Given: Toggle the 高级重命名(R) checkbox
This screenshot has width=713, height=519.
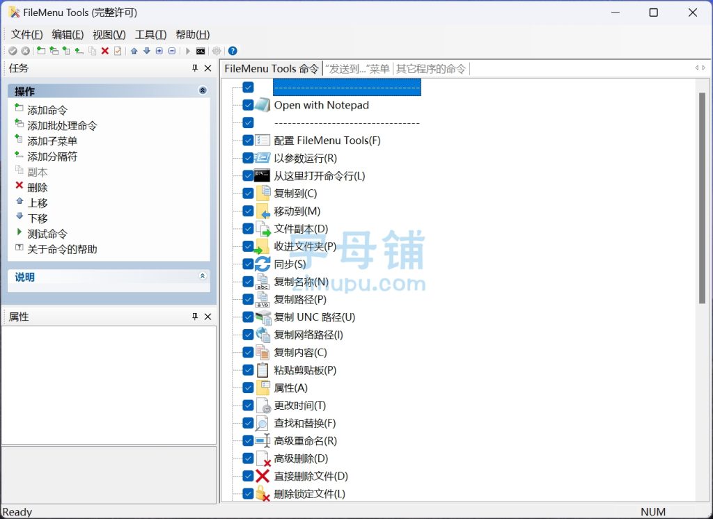Looking at the screenshot, I should [x=248, y=441].
